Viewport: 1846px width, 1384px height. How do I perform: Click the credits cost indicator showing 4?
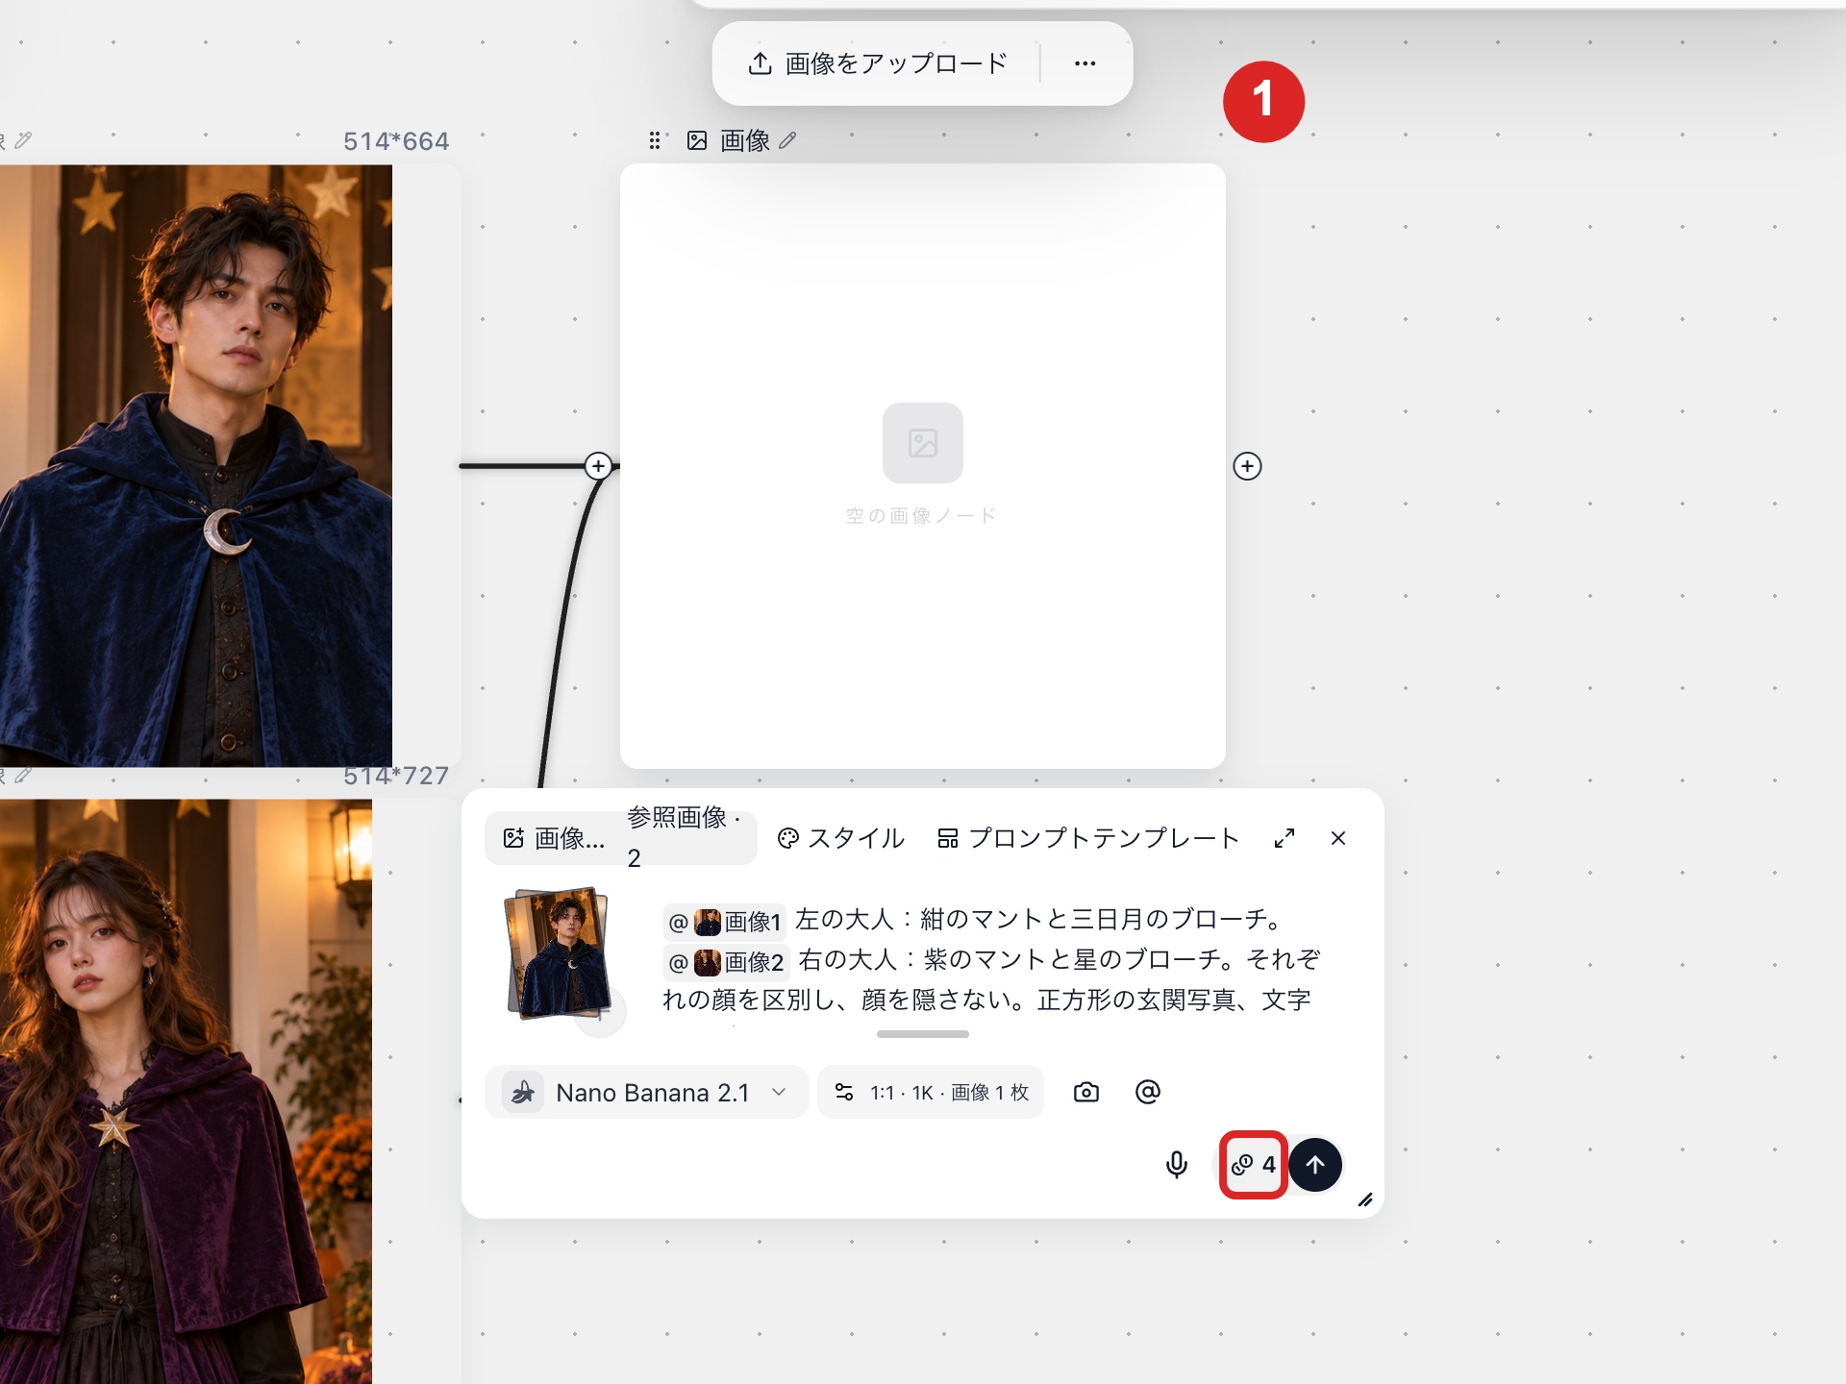(1253, 1165)
